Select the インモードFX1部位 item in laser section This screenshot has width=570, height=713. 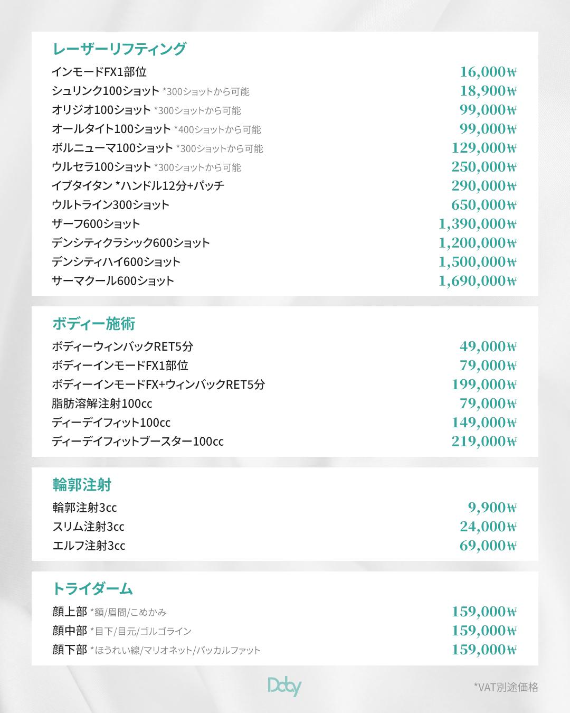point(99,72)
